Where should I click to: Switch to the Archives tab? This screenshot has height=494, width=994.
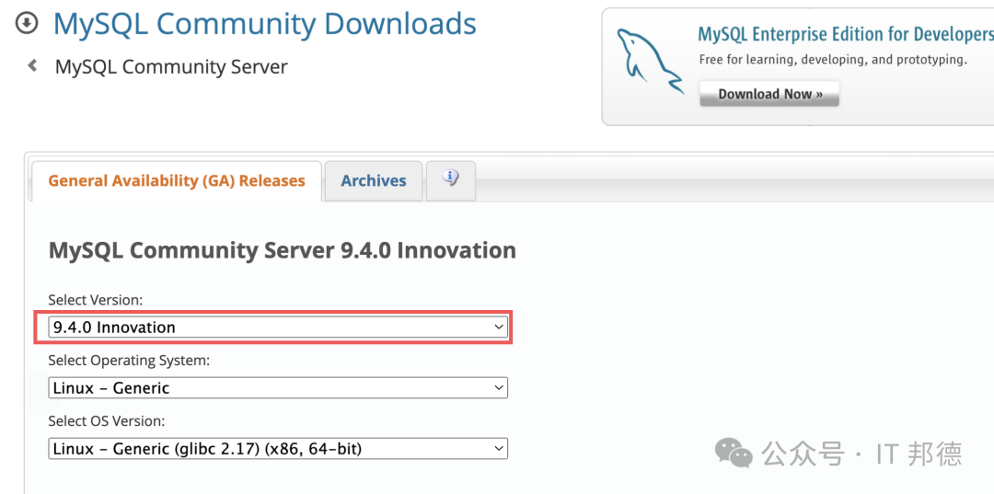374,180
